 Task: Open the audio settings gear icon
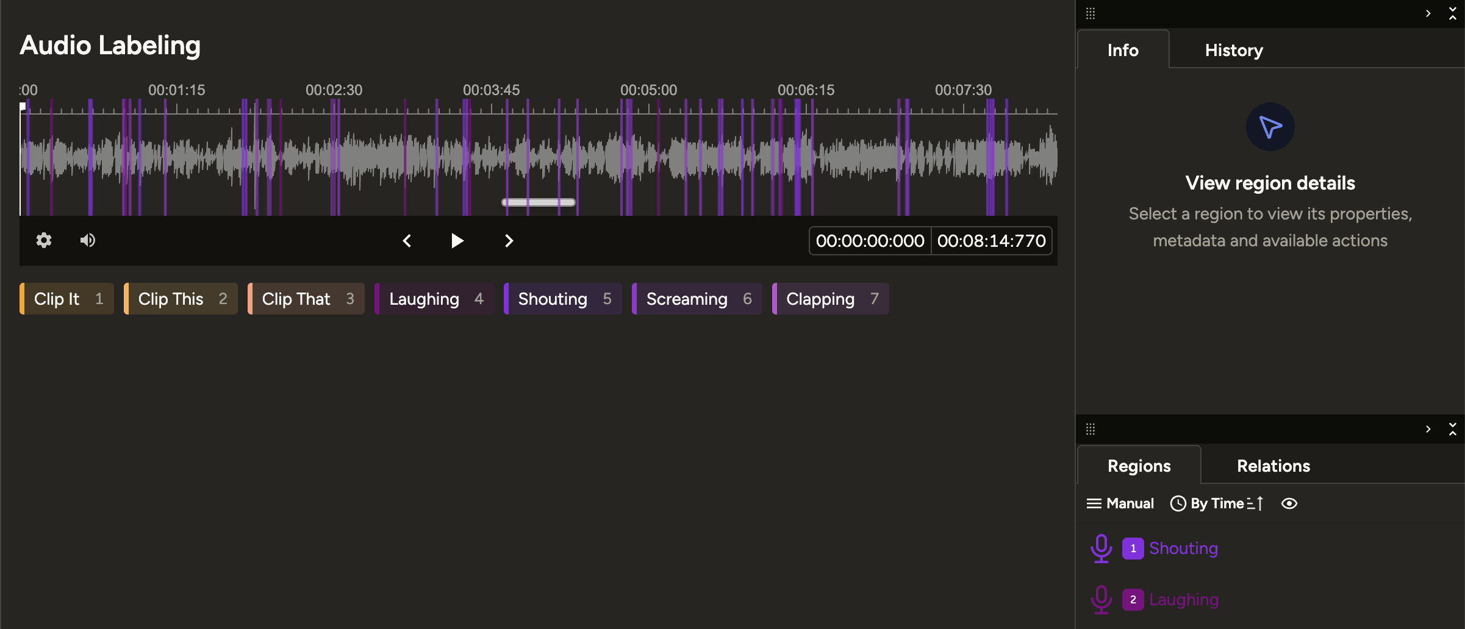[x=43, y=240]
